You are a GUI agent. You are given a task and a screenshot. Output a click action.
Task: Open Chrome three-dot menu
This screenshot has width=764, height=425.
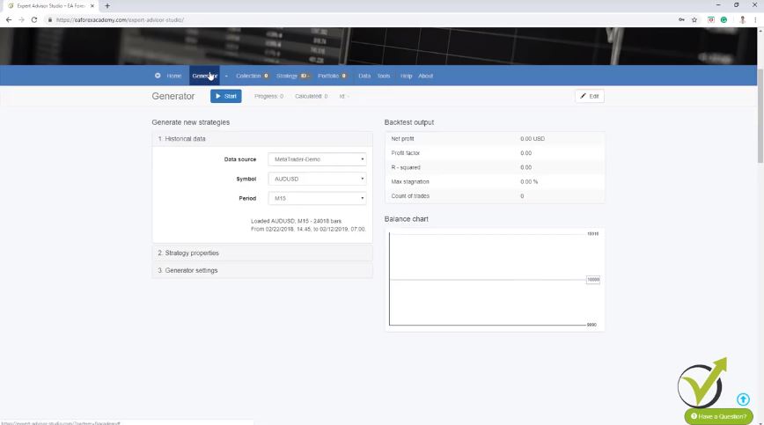pyautogui.click(x=756, y=20)
